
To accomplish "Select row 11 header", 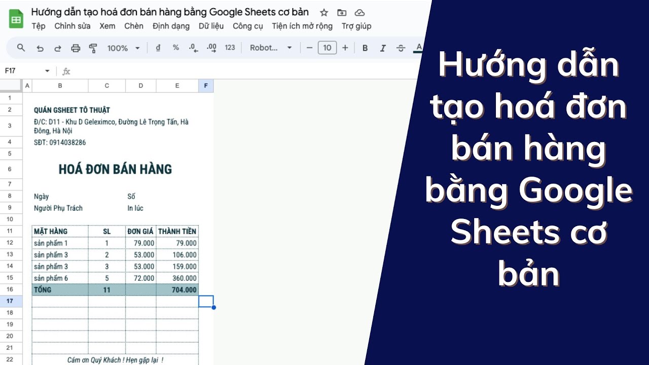I will tap(10, 231).
